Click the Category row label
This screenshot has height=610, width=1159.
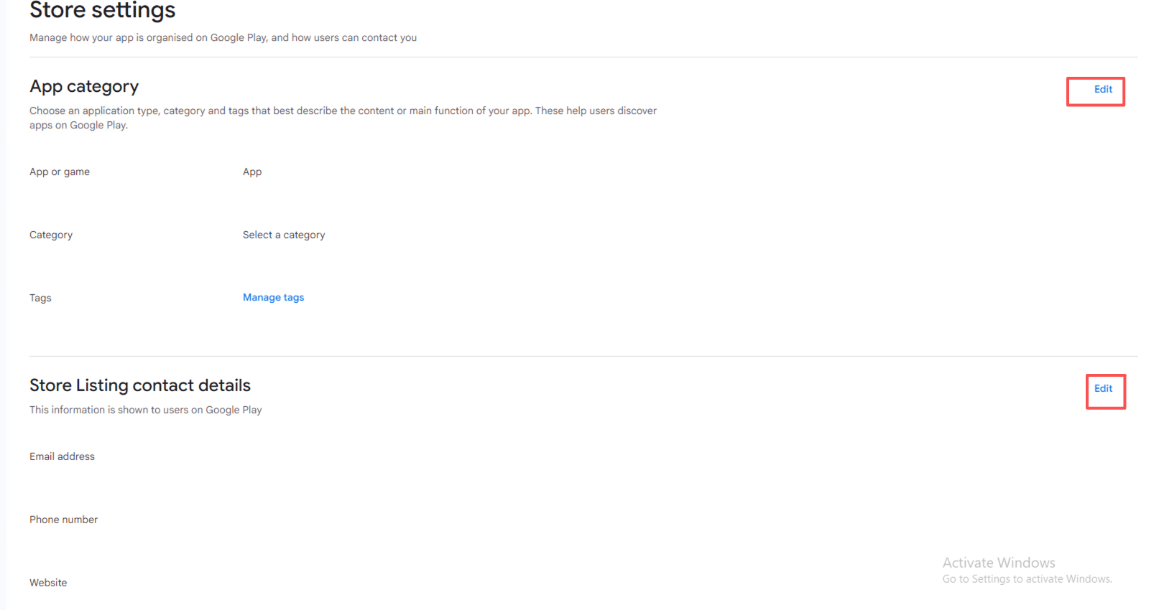pyautogui.click(x=51, y=235)
